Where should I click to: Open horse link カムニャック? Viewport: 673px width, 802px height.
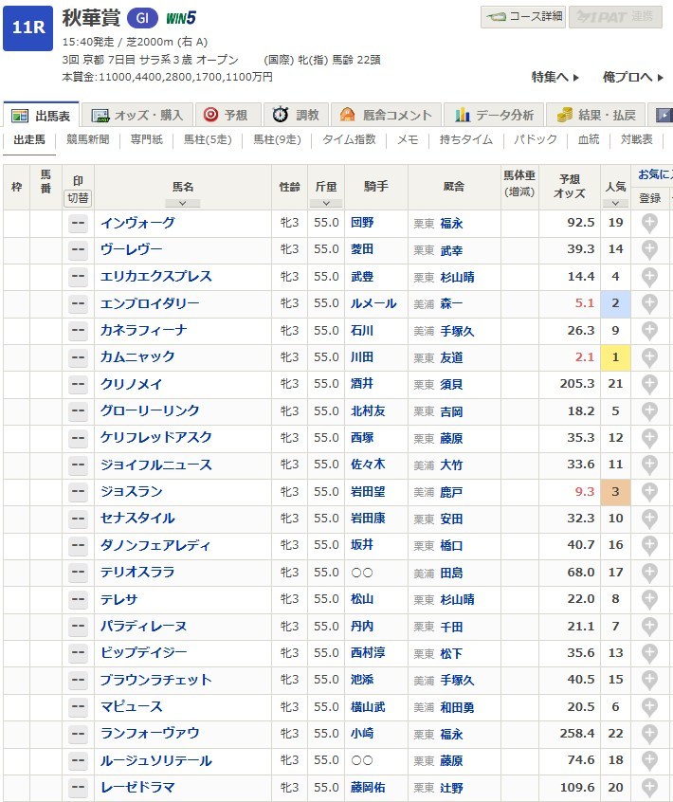coord(137,357)
